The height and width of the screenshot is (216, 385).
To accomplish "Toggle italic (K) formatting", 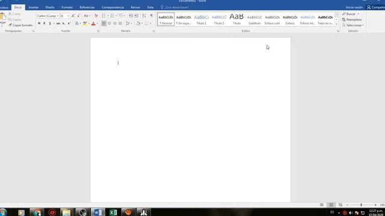I will 44,23.
